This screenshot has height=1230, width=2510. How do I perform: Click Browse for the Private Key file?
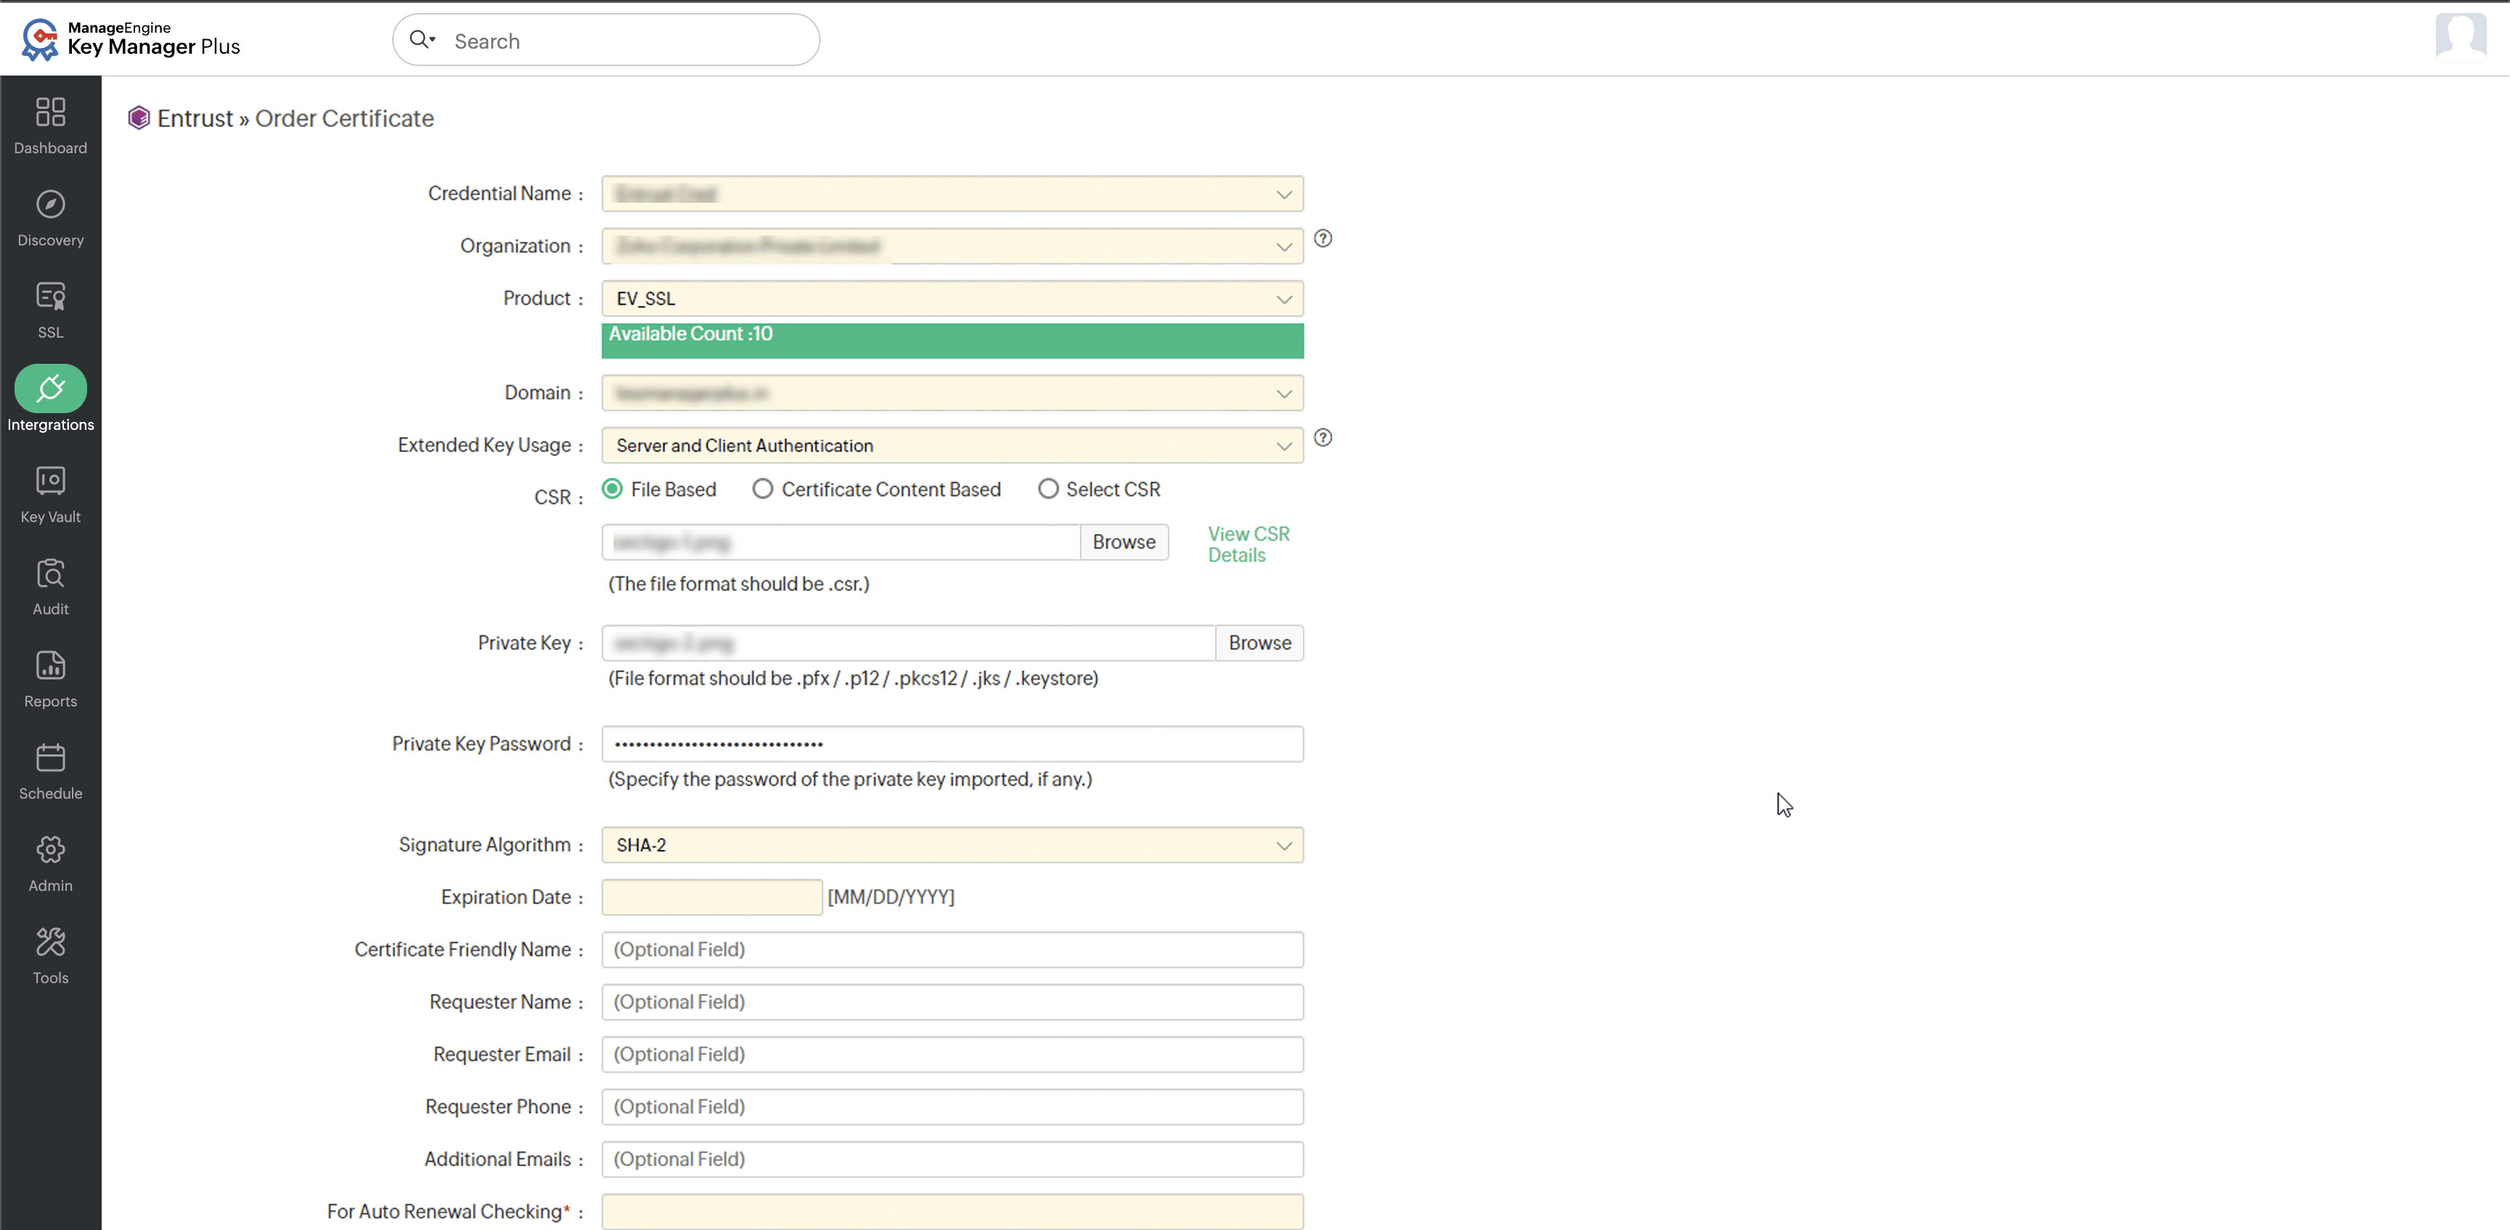[1259, 644]
